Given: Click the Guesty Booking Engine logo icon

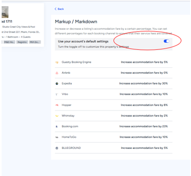Looking at the screenshot, I should 57,62.
